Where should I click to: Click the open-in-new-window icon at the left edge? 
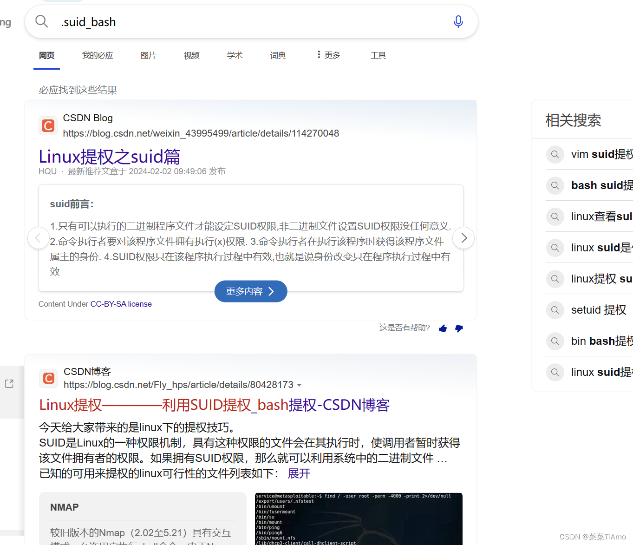pos(9,384)
